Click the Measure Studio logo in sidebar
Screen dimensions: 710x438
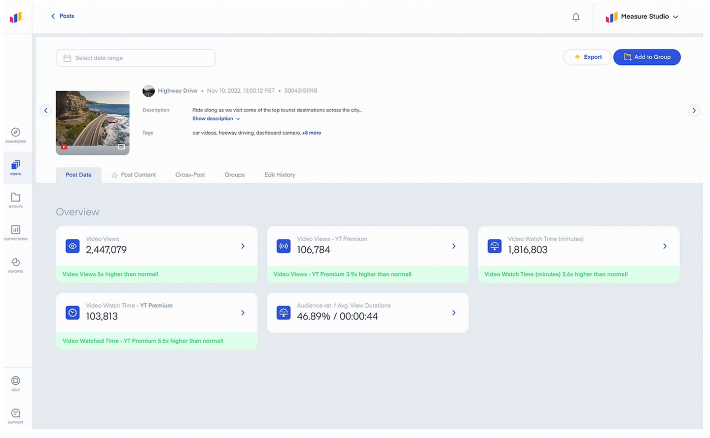[x=16, y=18]
